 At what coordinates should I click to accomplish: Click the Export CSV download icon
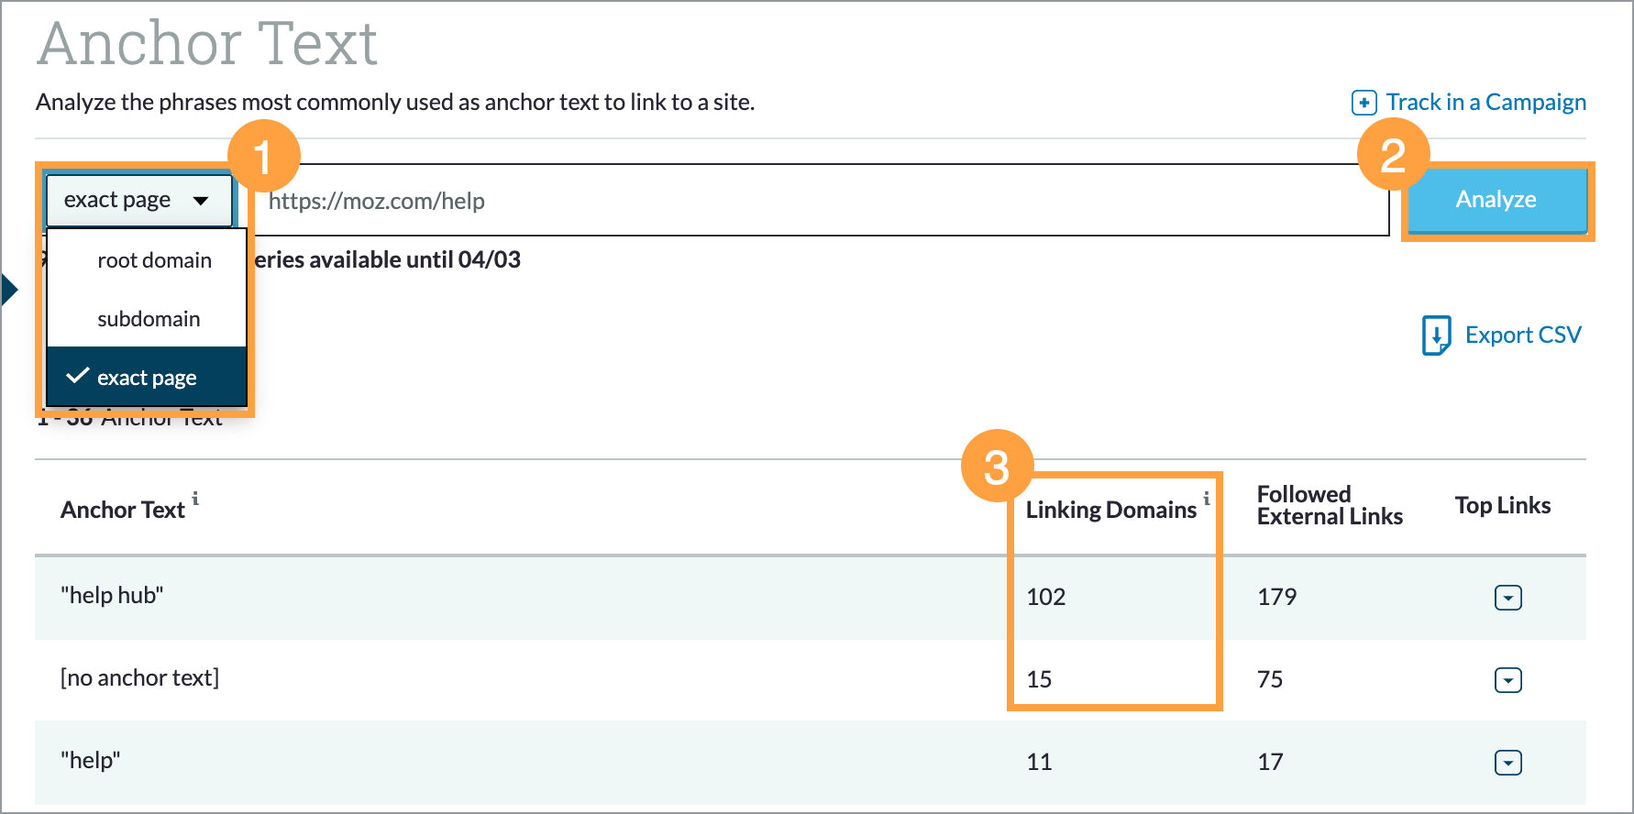1436,335
